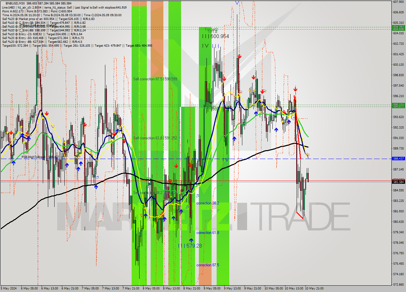Click the 'FSB-HighToBreak' line label
The image size is (406, 292).
33,157
